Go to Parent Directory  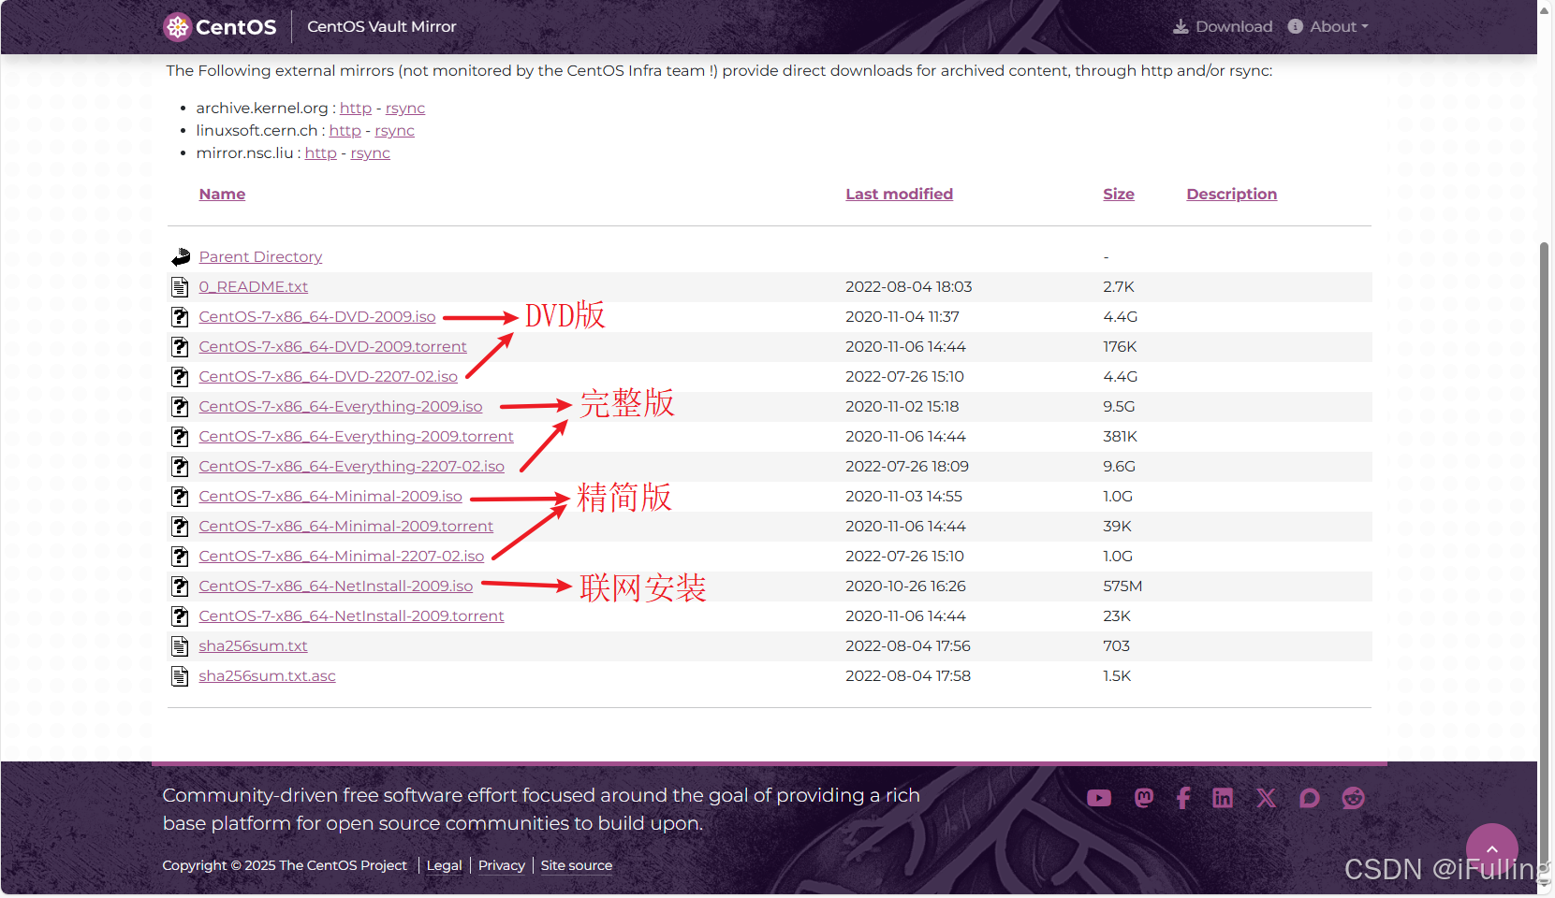click(x=260, y=257)
